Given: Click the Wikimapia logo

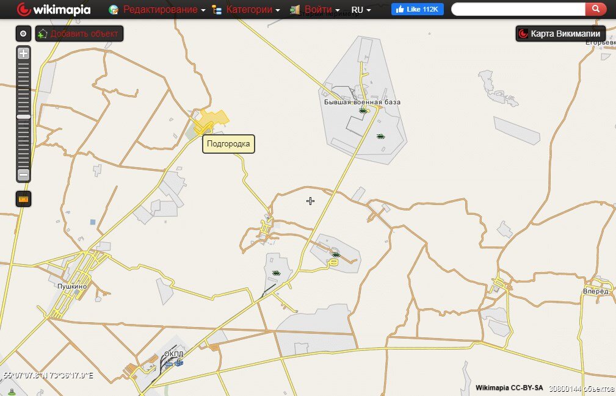Looking at the screenshot, I should pyautogui.click(x=54, y=9).
